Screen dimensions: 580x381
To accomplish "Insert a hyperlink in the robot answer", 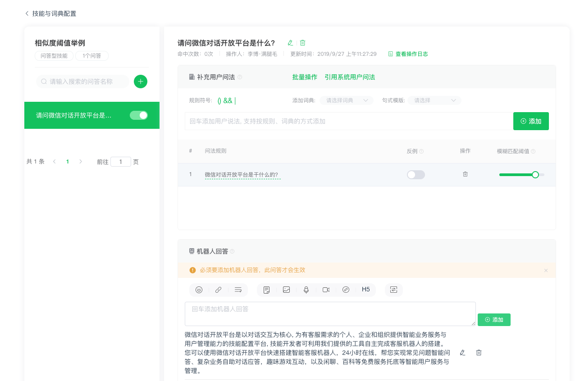I will pyautogui.click(x=218, y=290).
